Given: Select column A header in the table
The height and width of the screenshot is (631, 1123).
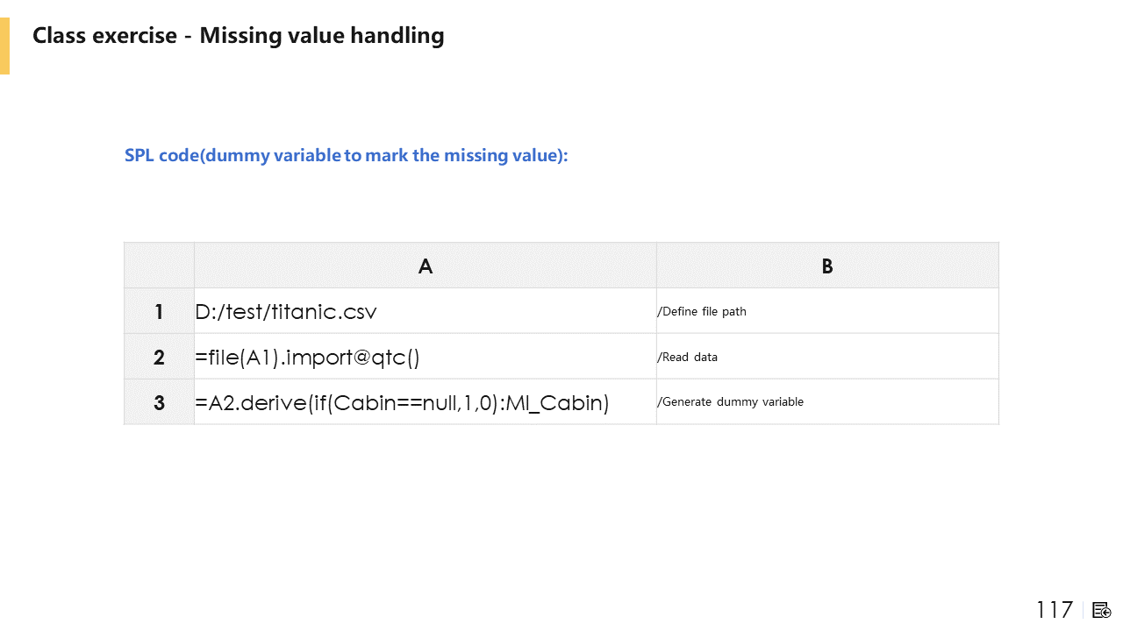Looking at the screenshot, I should [x=425, y=266].
